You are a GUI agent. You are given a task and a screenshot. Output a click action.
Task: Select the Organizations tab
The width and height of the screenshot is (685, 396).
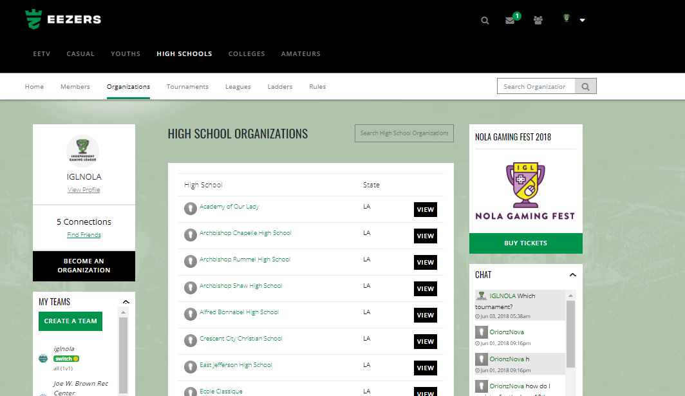tap(129, 86)
